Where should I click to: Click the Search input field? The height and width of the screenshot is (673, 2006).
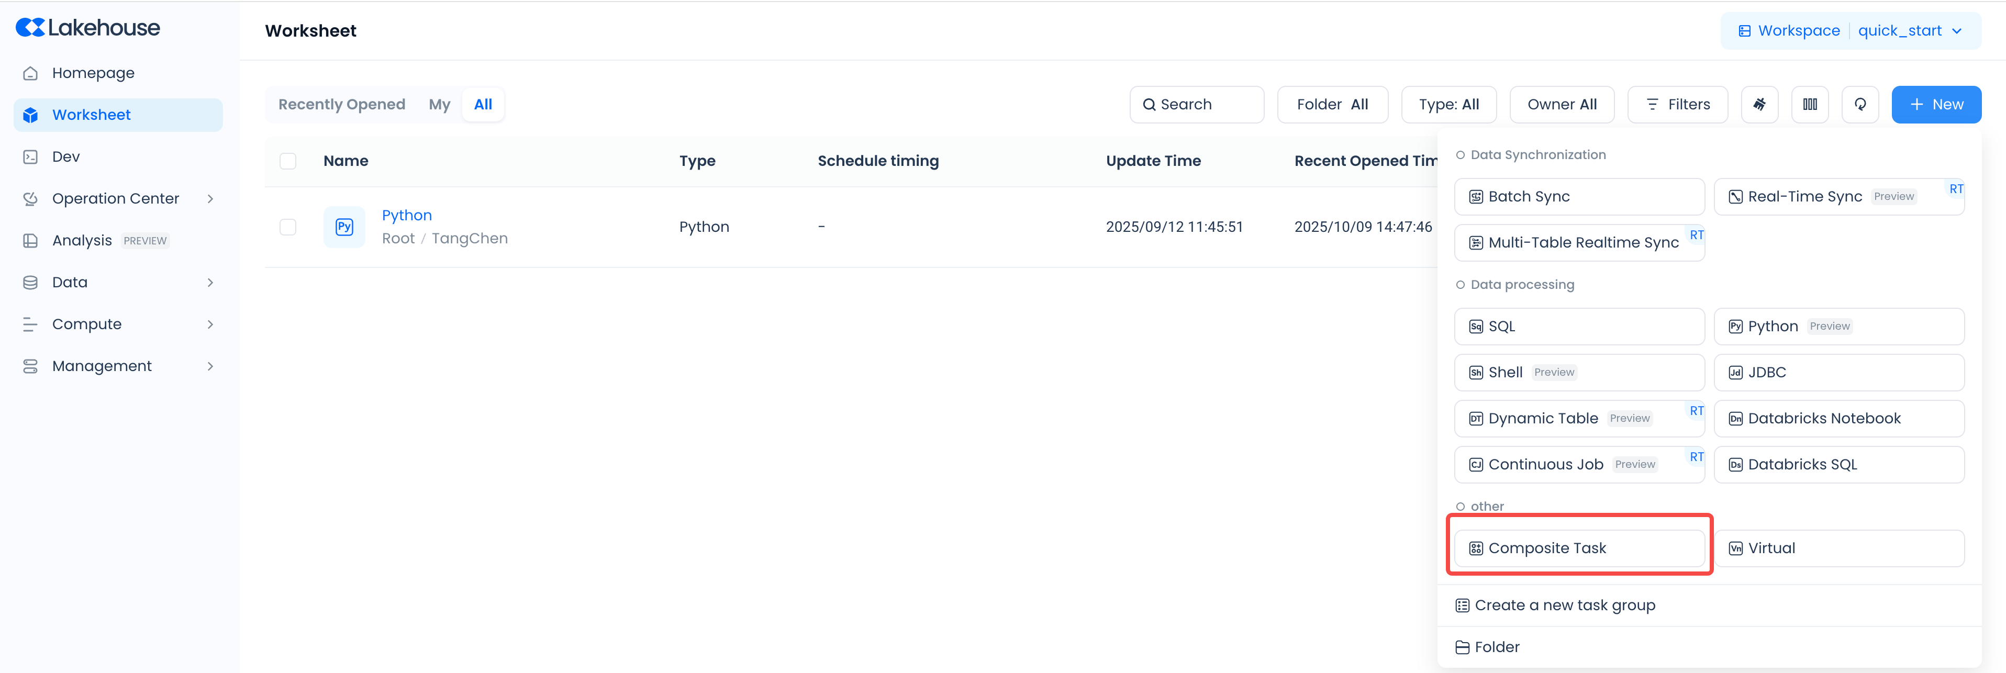pos(1196,104)
